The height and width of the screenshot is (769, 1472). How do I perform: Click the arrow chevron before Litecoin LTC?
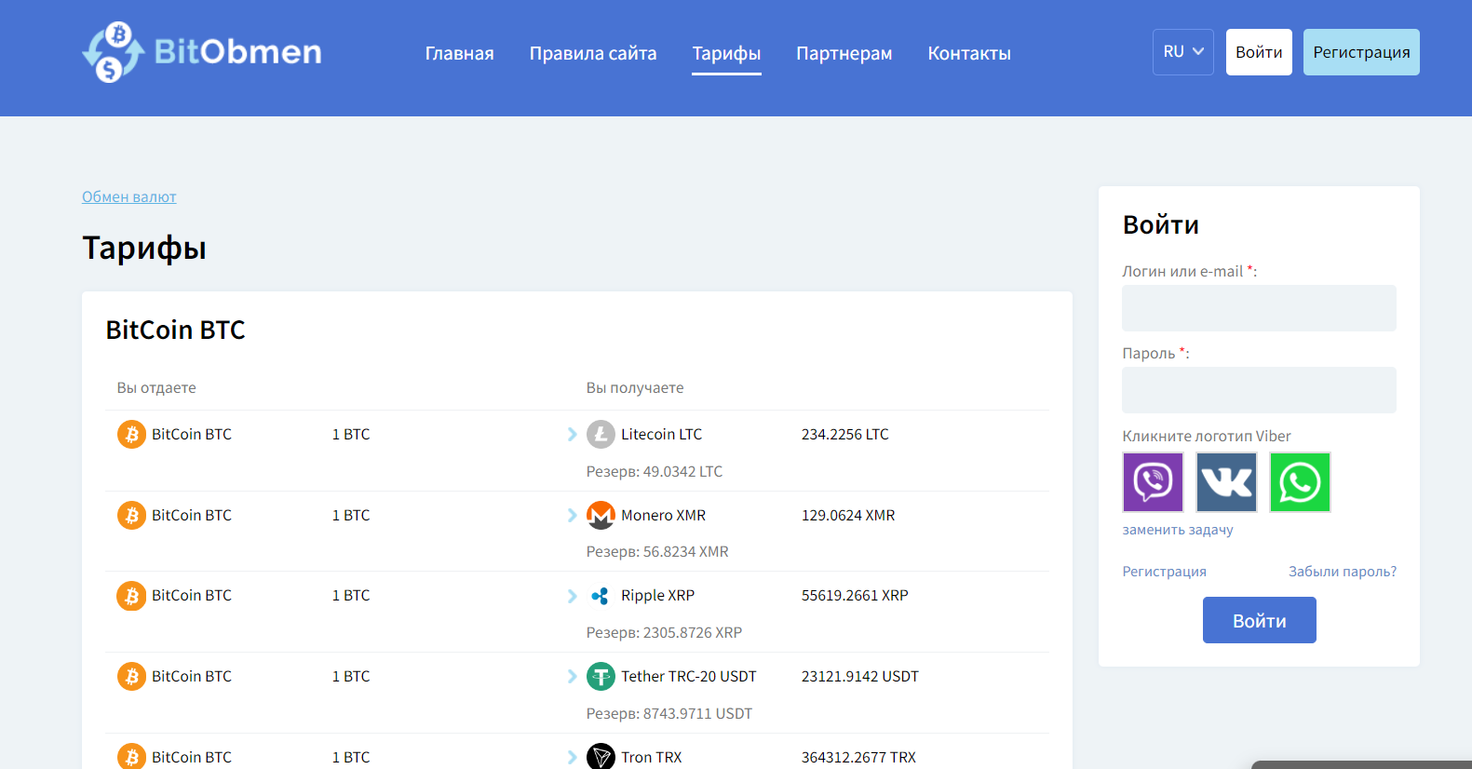(x=572, y=435)
